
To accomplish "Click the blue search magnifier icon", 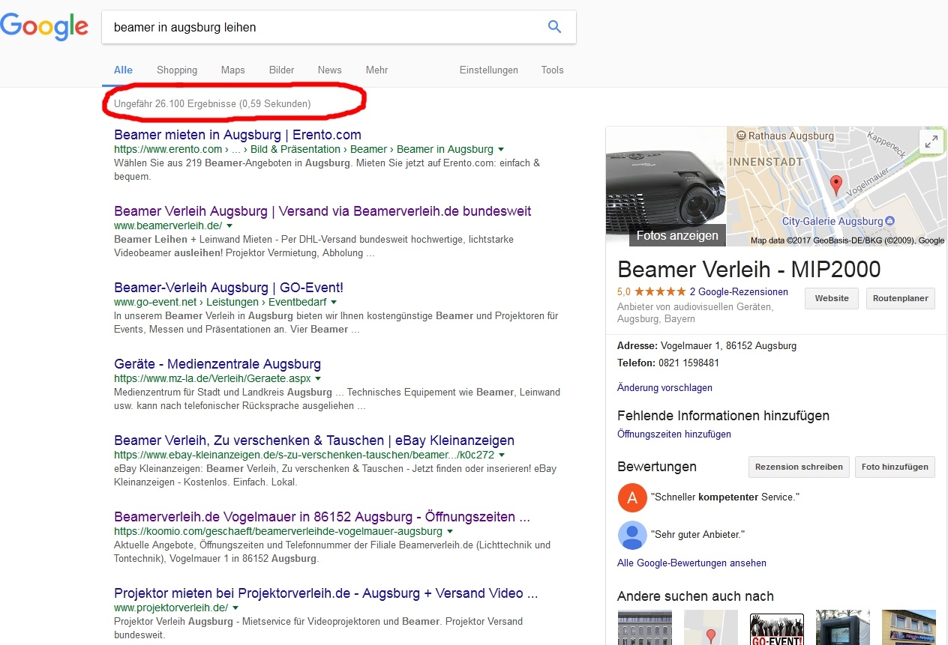I will 554,27.
